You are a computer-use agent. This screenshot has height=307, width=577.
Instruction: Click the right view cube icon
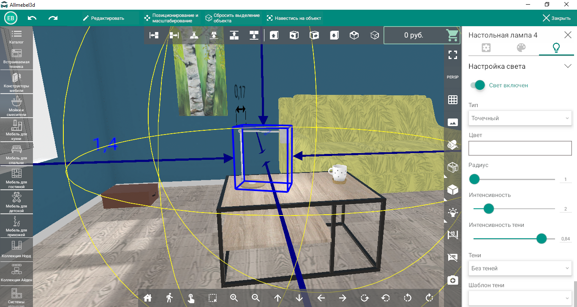click(x=314, y=35)
